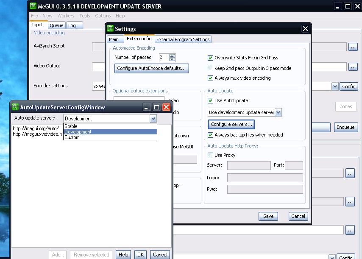This screenshot has height=259, width=362.
Task: Open the Tools menu
Action: [85, 16]
